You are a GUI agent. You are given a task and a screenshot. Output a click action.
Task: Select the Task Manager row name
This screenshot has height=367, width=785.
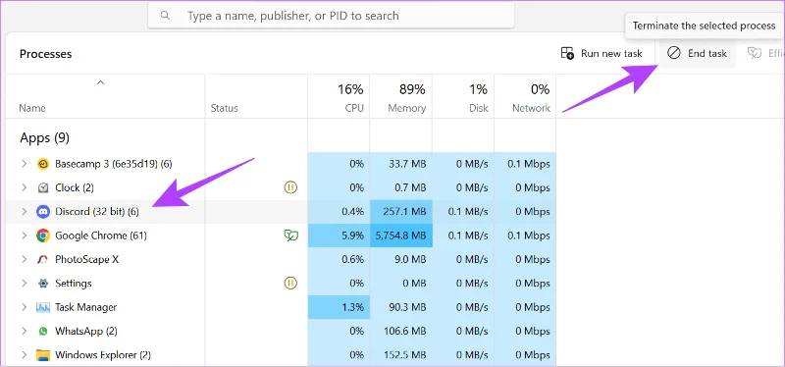pyautogui.click(x=86, y=307)
